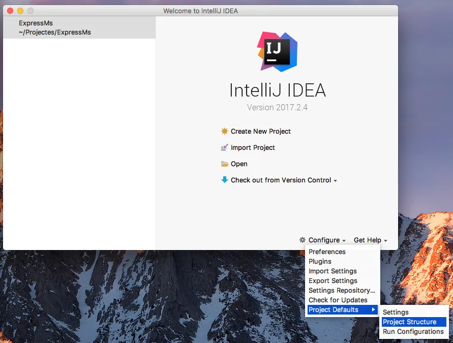The image size is (453, 343).
Task: Click the Configure gear icon
Action: click(x=302, y=240)
